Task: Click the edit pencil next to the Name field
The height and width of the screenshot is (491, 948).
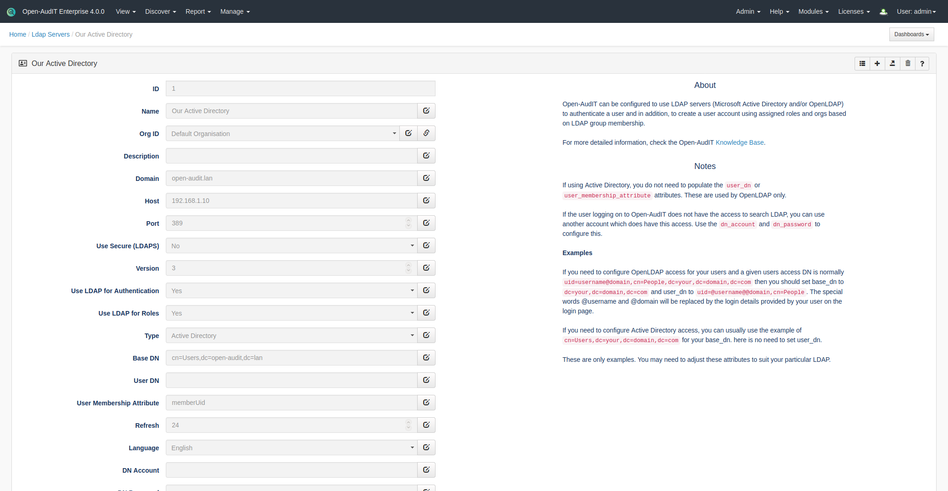Action: 426,110
